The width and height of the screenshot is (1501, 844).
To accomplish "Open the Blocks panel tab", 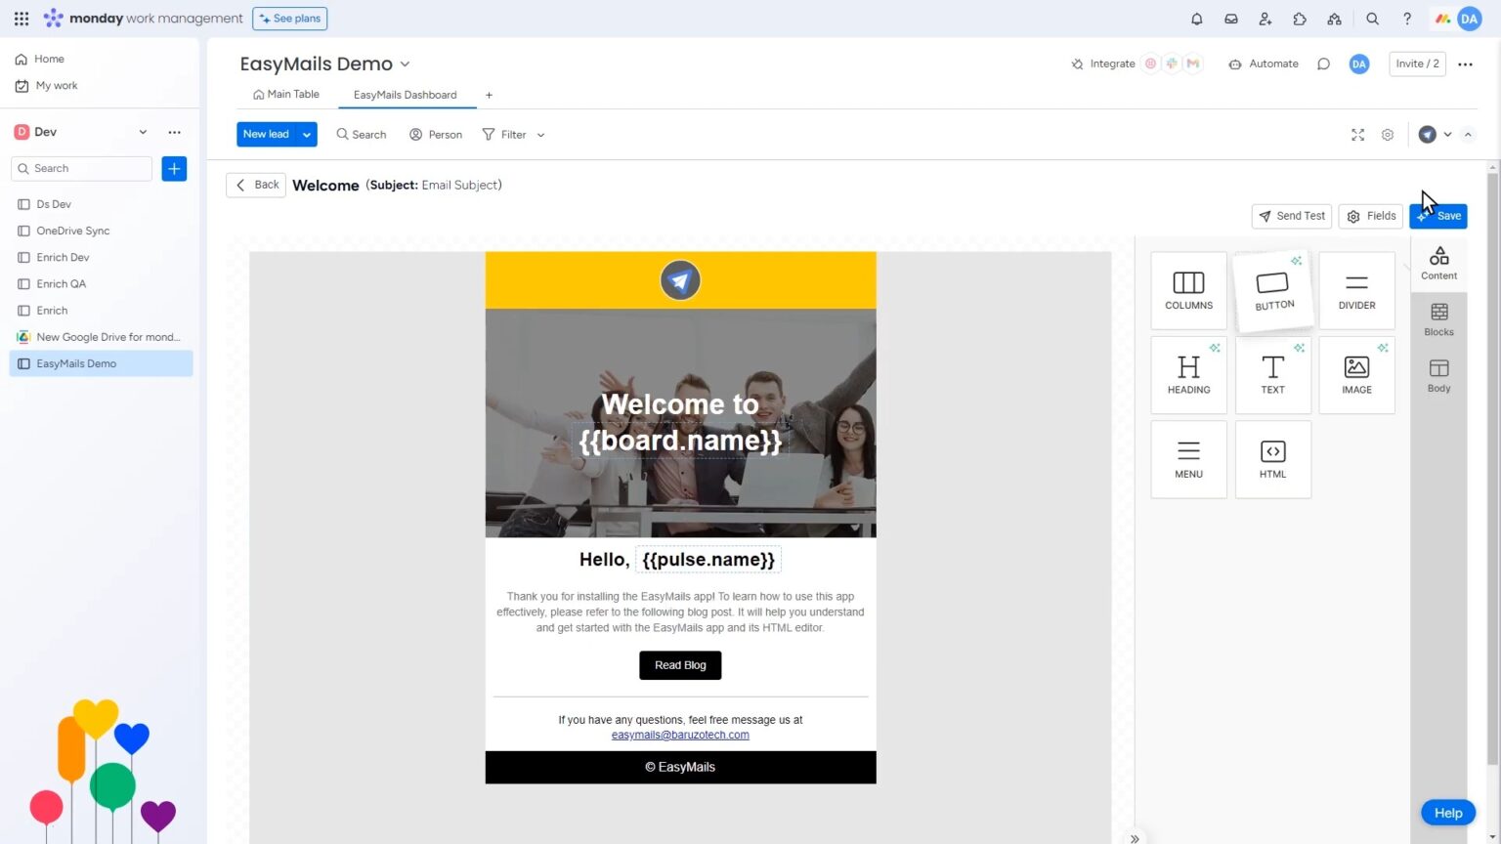I will click(1438, 319).
